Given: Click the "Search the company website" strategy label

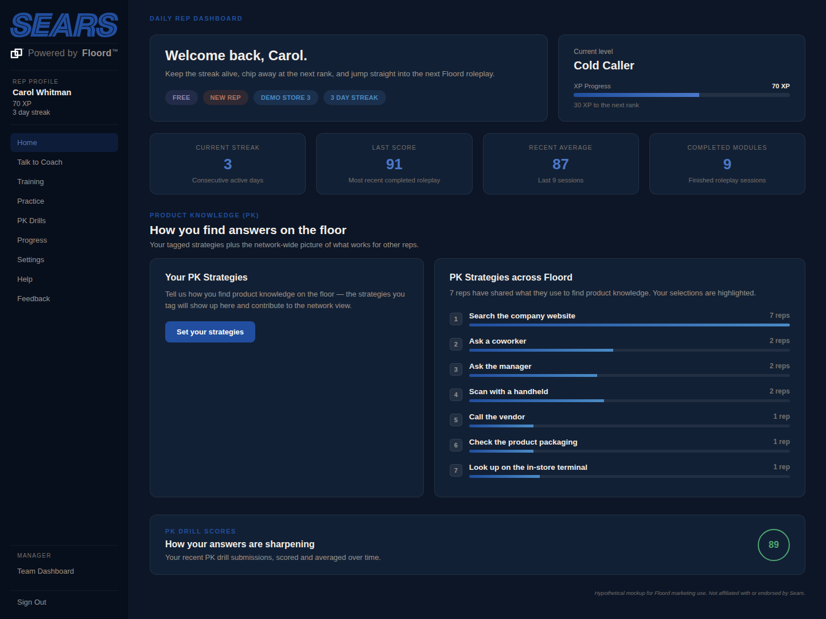Looking at the screenshot, I should [522, 316].
